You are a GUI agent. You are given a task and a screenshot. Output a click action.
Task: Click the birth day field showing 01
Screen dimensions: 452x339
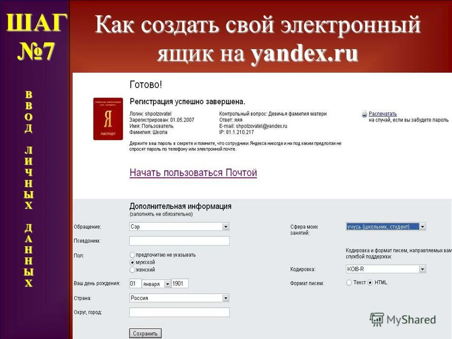pyautogui.click(x=135, y=283)
